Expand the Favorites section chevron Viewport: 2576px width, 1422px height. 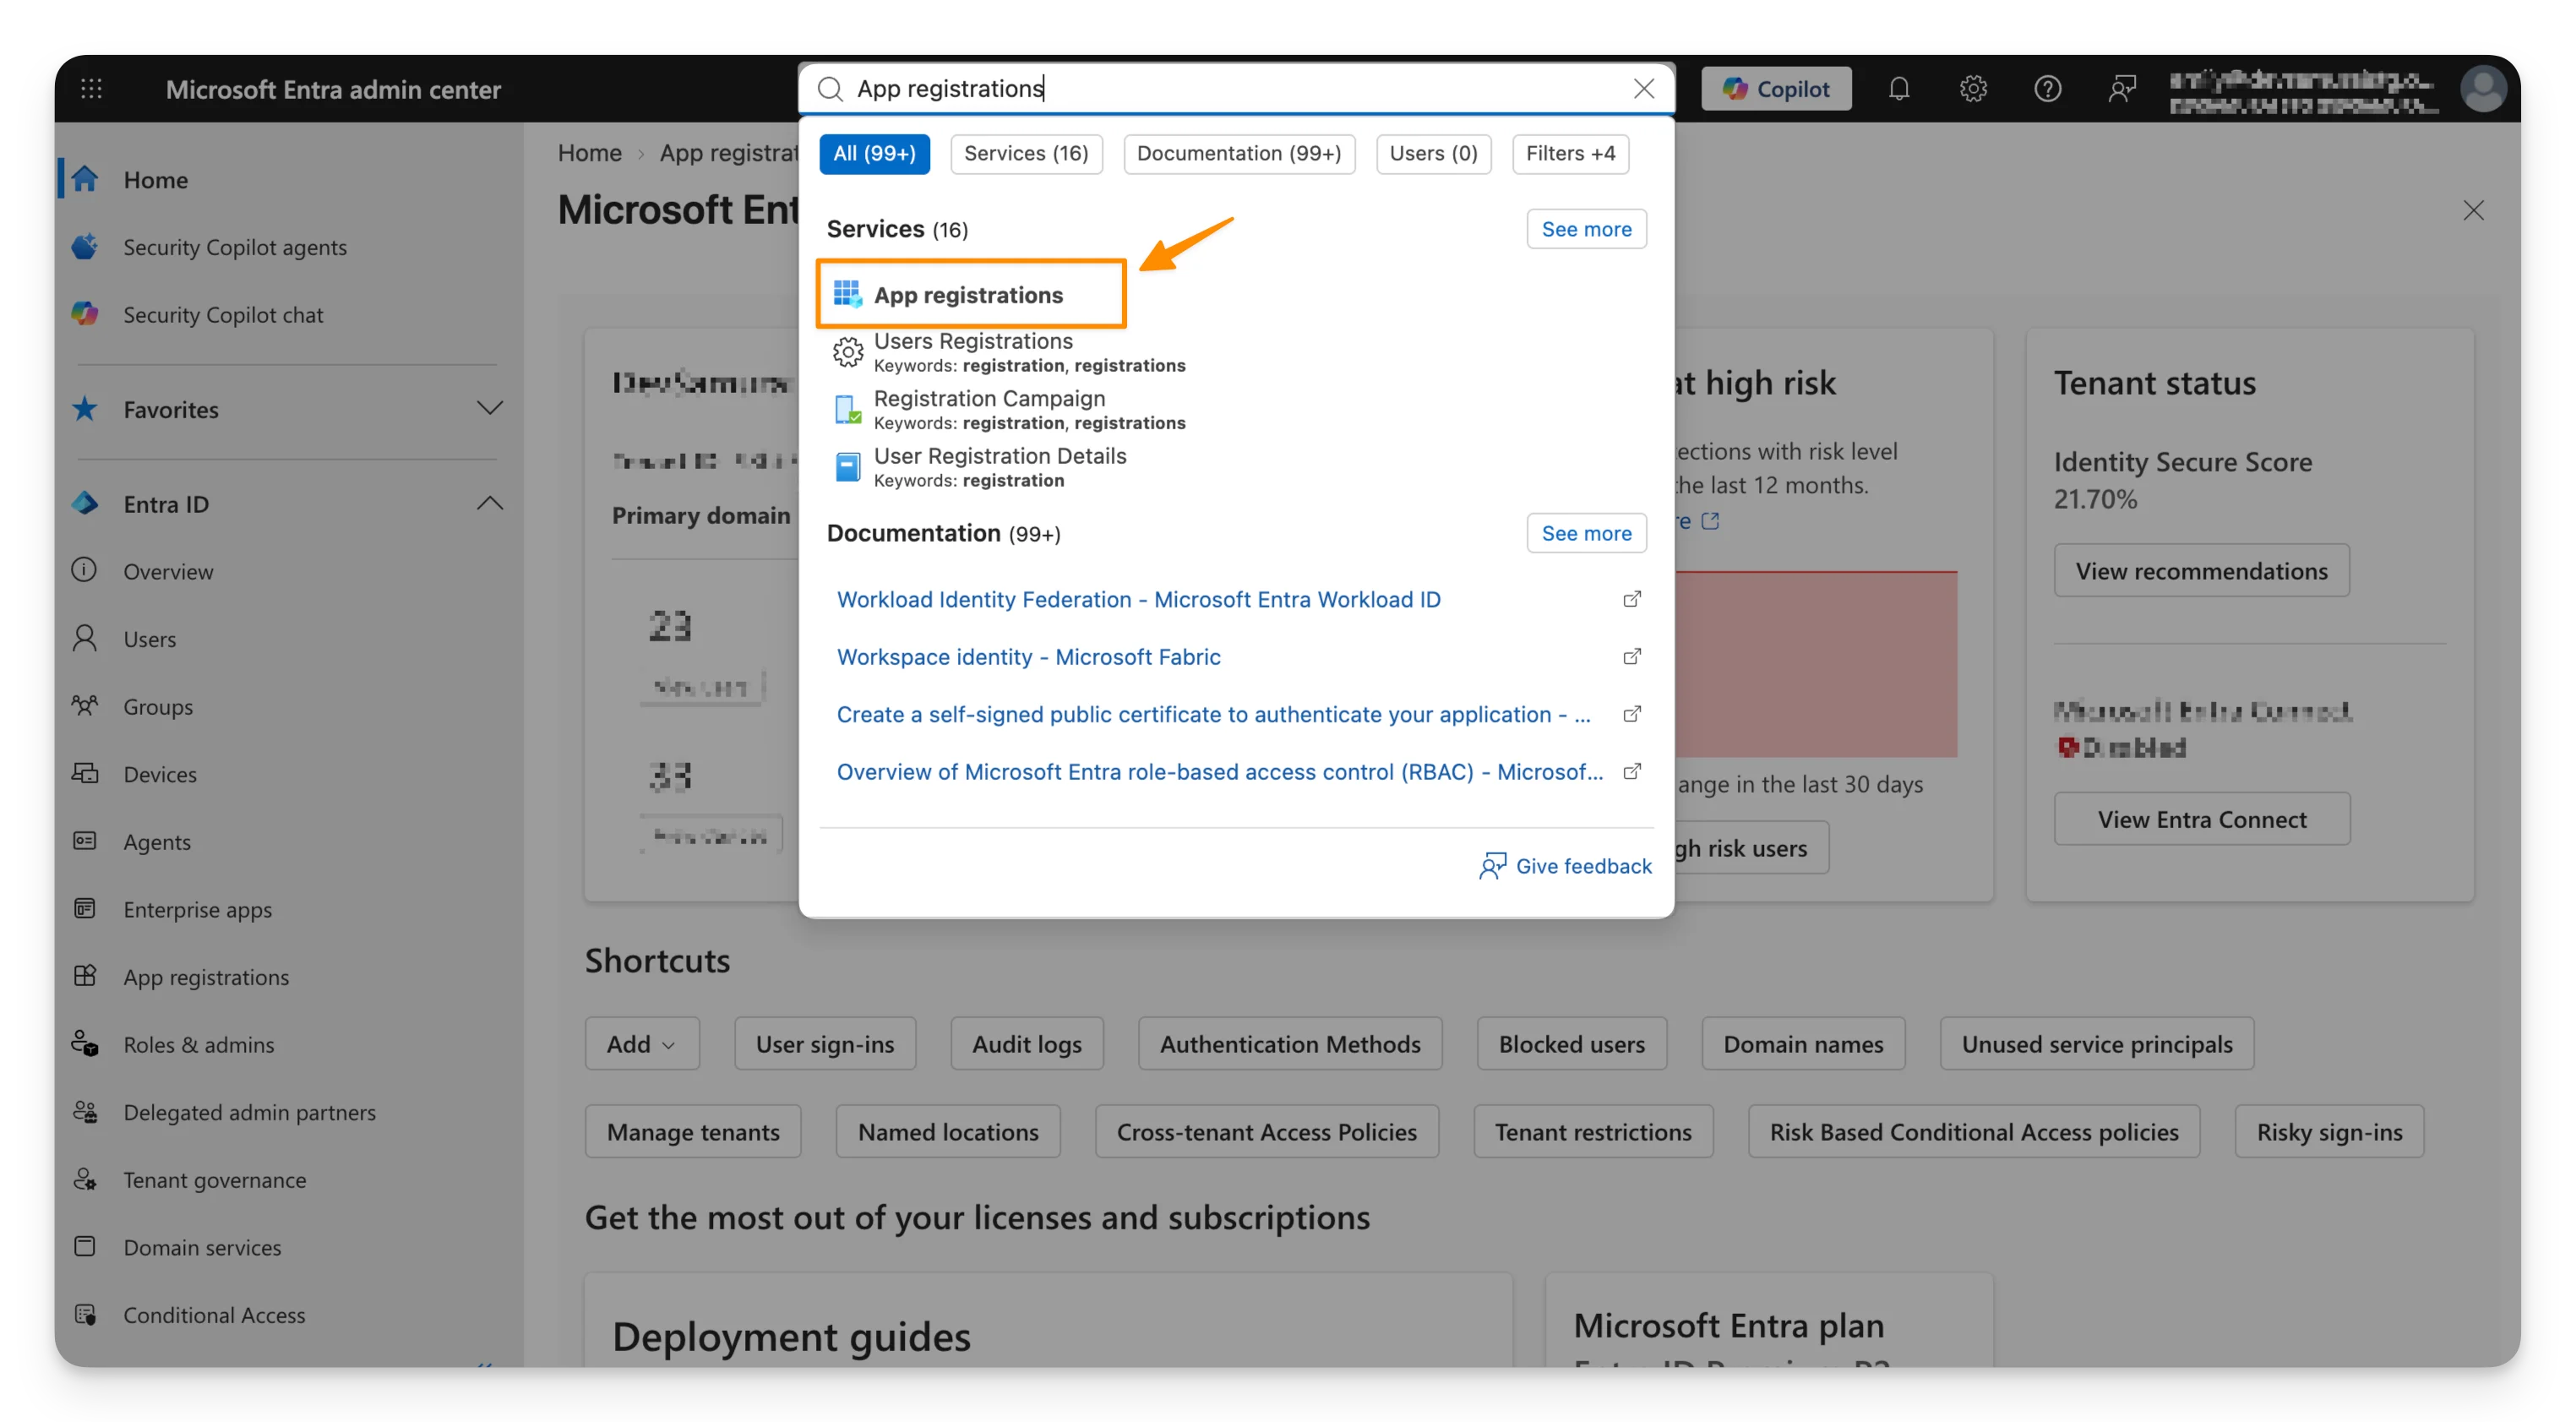(x=489, y=408)
